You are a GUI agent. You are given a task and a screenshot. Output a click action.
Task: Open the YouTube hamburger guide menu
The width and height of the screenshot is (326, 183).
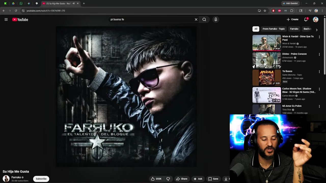coord(6,20)
